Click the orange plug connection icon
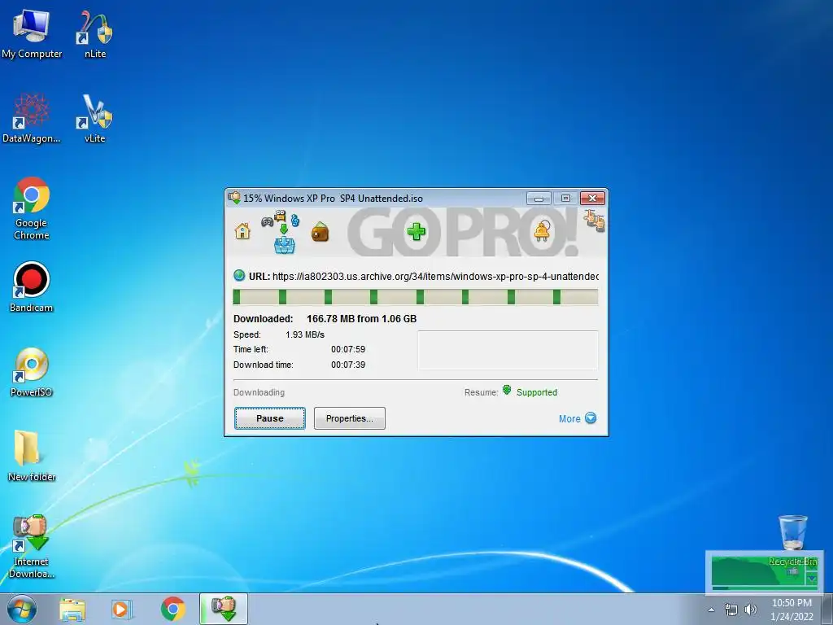The width and height of the screenshot is (833, 625). coord(541,230)
